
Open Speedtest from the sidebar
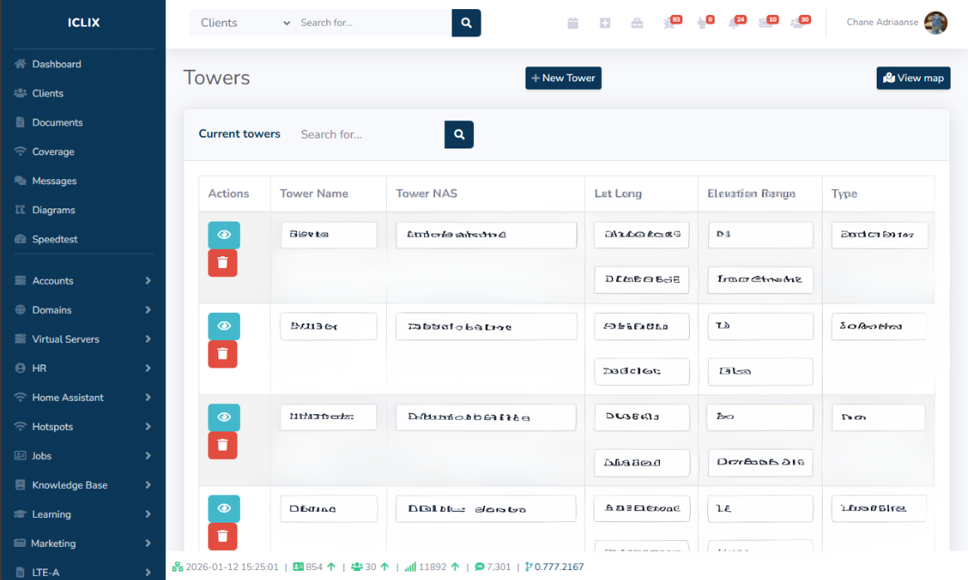click(x=55, y=239)
